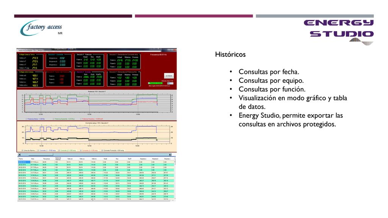The width and height of the screenshot is (388, 218).
Task: Click the left arrow of the horizontal scrollbar
Action: pos(19,155)
